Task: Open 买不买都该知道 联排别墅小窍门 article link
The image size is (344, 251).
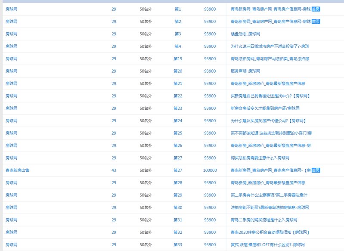Action: (271, 133)
